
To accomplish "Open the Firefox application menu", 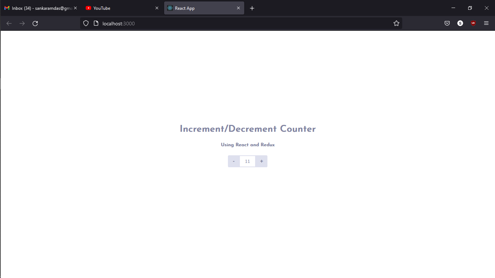I will (x=486, y=23).
